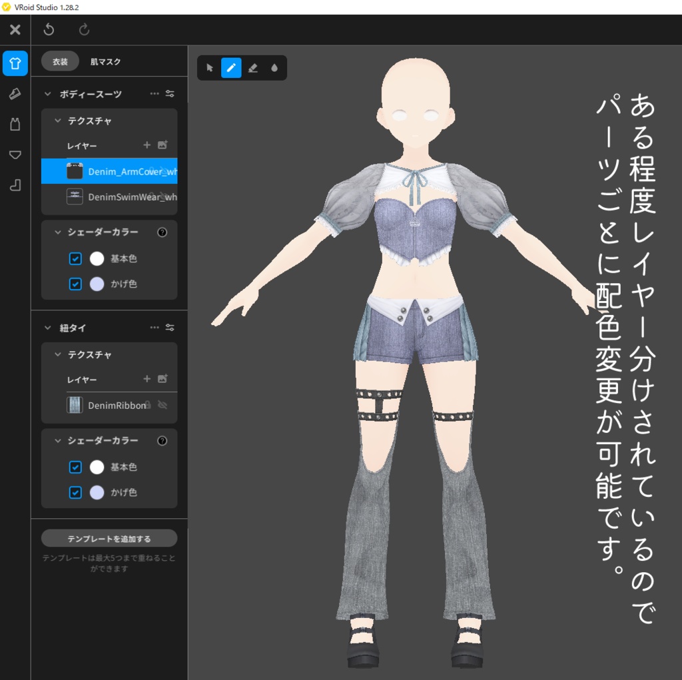Select the 衣装 tab
This screenshot has width=682, height=680.
coord(60,61)
